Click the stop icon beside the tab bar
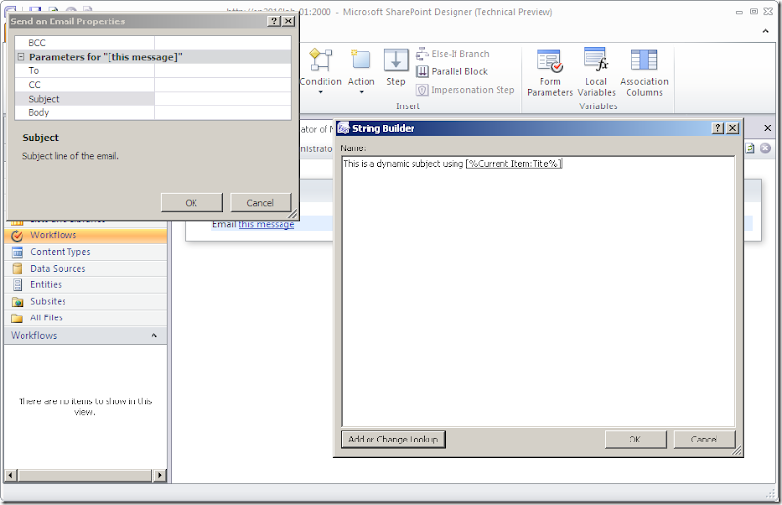 tap(765, 148)
